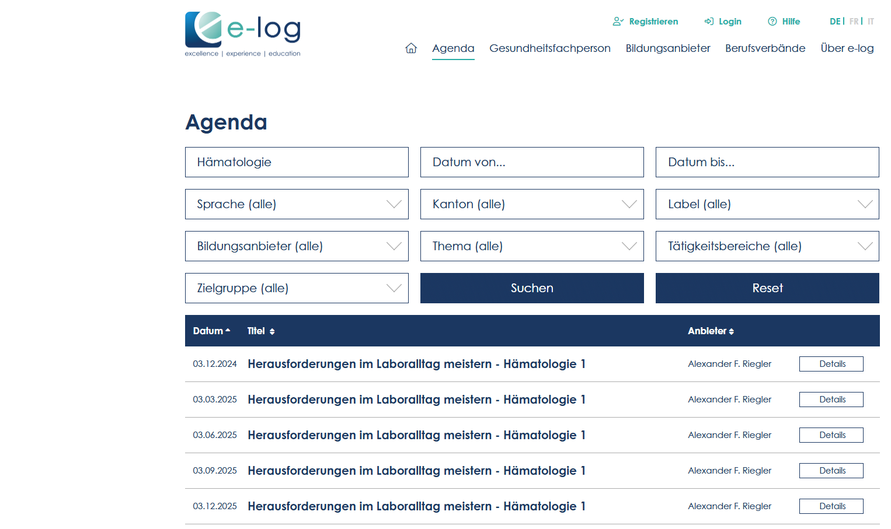Open Details for the 03.12.2024 event
Viewport: 891px width, 529px height.
pyautogui.click(x=831, y=363)
